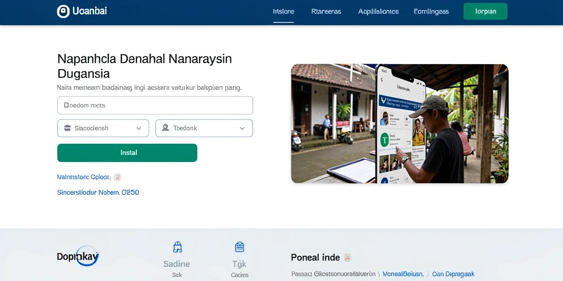Open the Rtareeras nav item

pyautogui.click(x=326, y=12)
